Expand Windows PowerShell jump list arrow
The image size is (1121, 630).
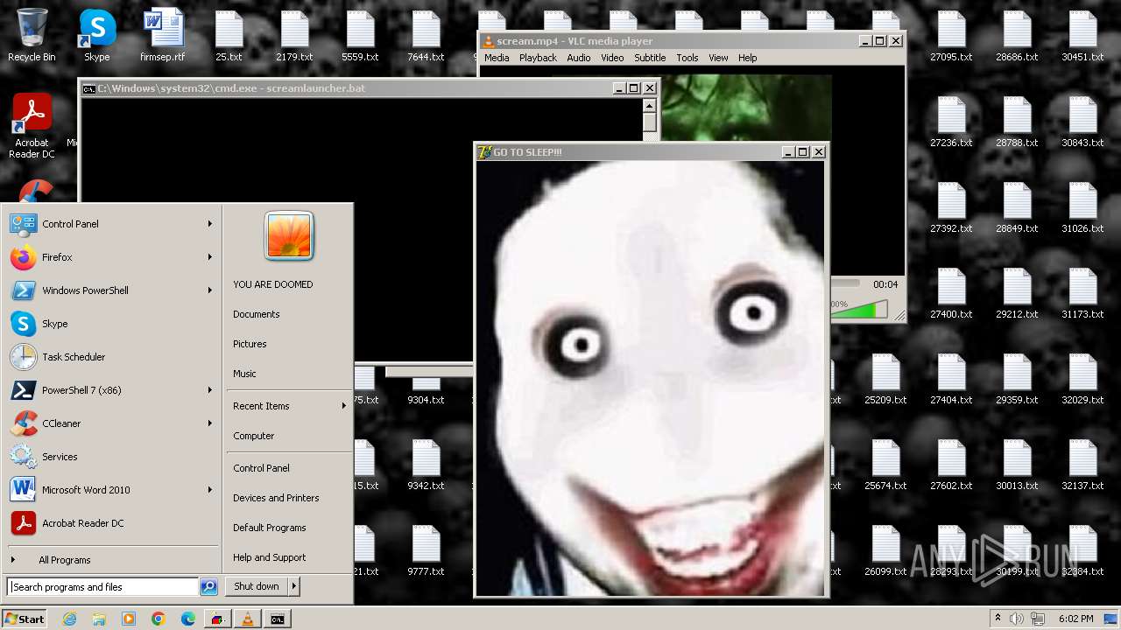[x=210, y=290]
